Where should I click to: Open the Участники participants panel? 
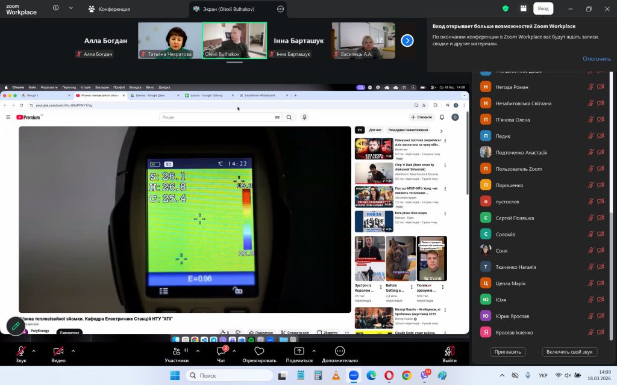[177, 354]
